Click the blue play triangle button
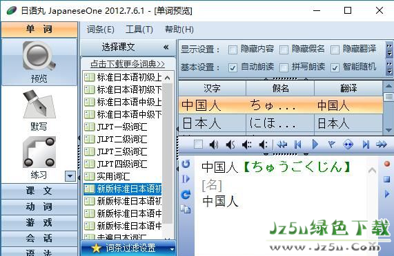Image resolution: width=394 pixels, height=256 pixels. point(315,145)
